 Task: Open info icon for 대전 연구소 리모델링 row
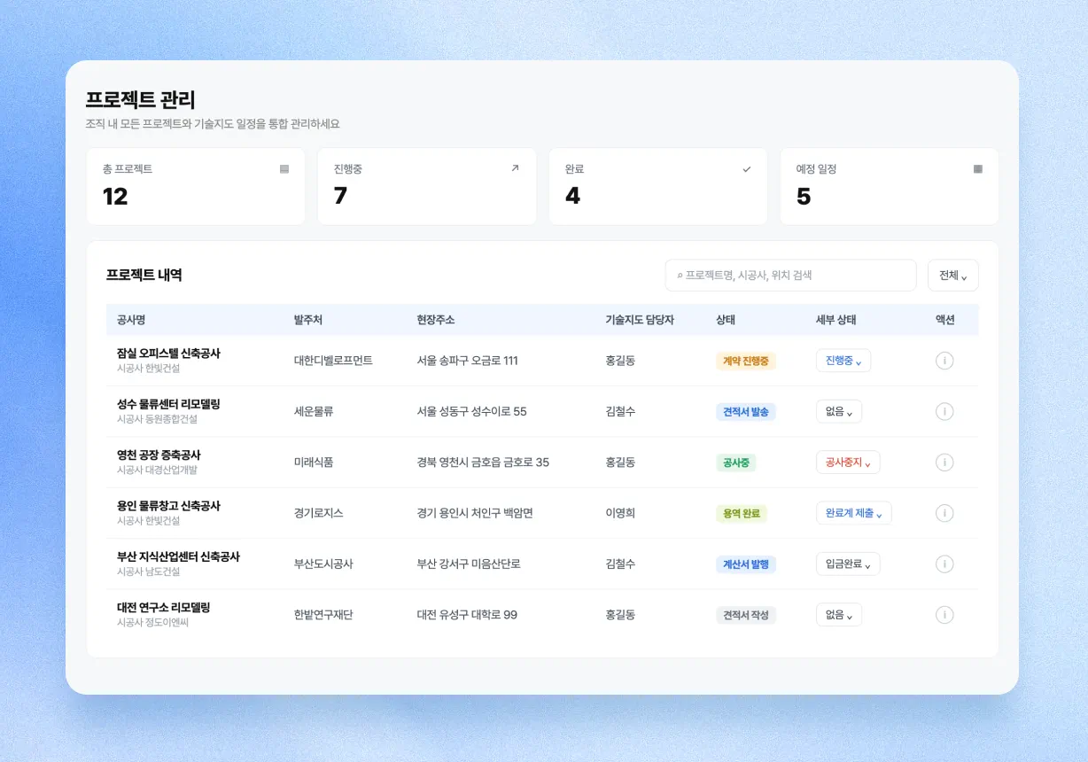944,615
